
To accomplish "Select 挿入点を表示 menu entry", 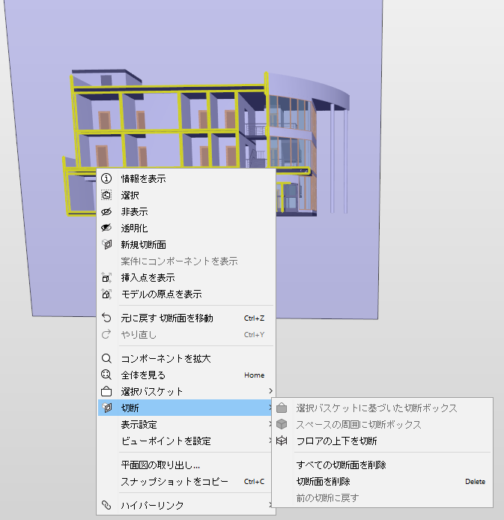I will (x=186, y=277).
